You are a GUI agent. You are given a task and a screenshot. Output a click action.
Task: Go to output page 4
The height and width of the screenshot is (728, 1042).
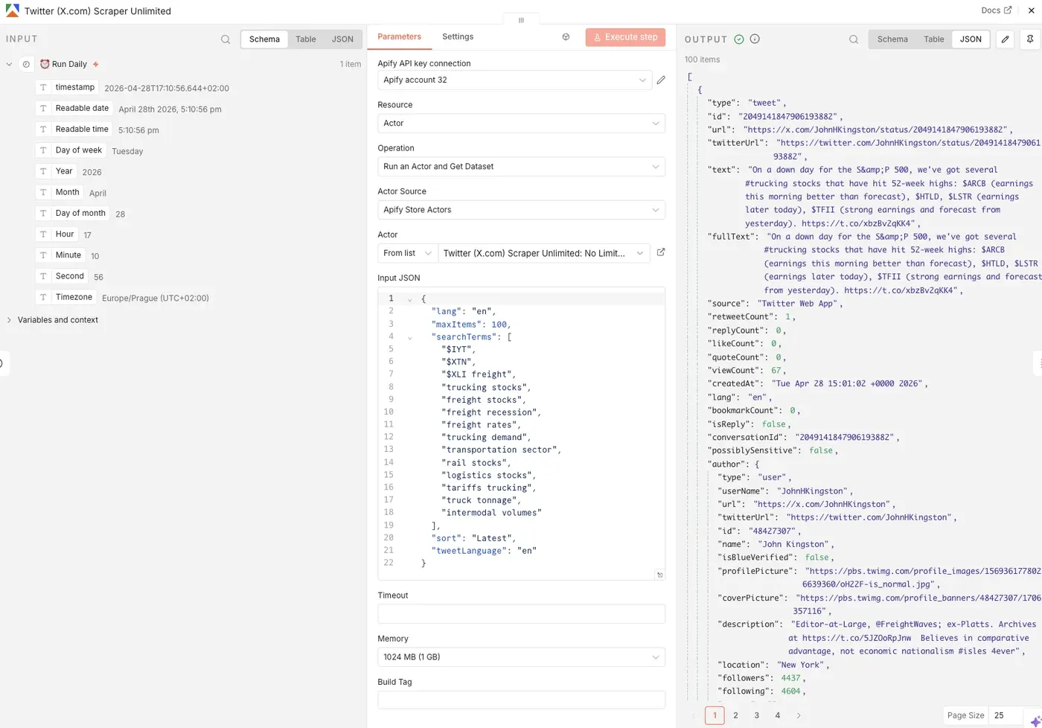(x=778, y=715)
